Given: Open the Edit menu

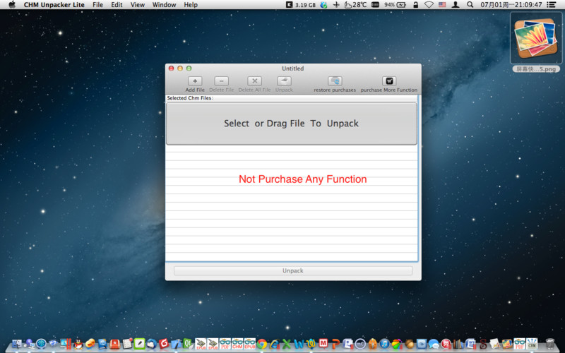Looking at the screenshot, I should coord(117,5).
